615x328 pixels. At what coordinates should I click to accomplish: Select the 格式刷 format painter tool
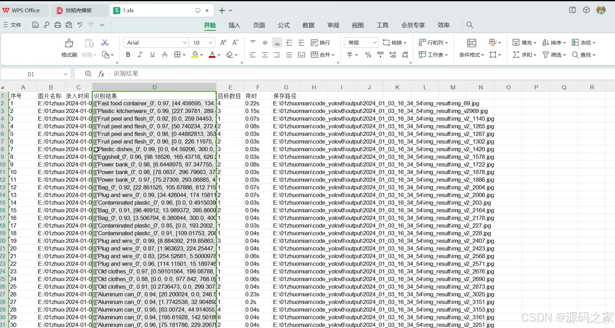coord(69,48)
